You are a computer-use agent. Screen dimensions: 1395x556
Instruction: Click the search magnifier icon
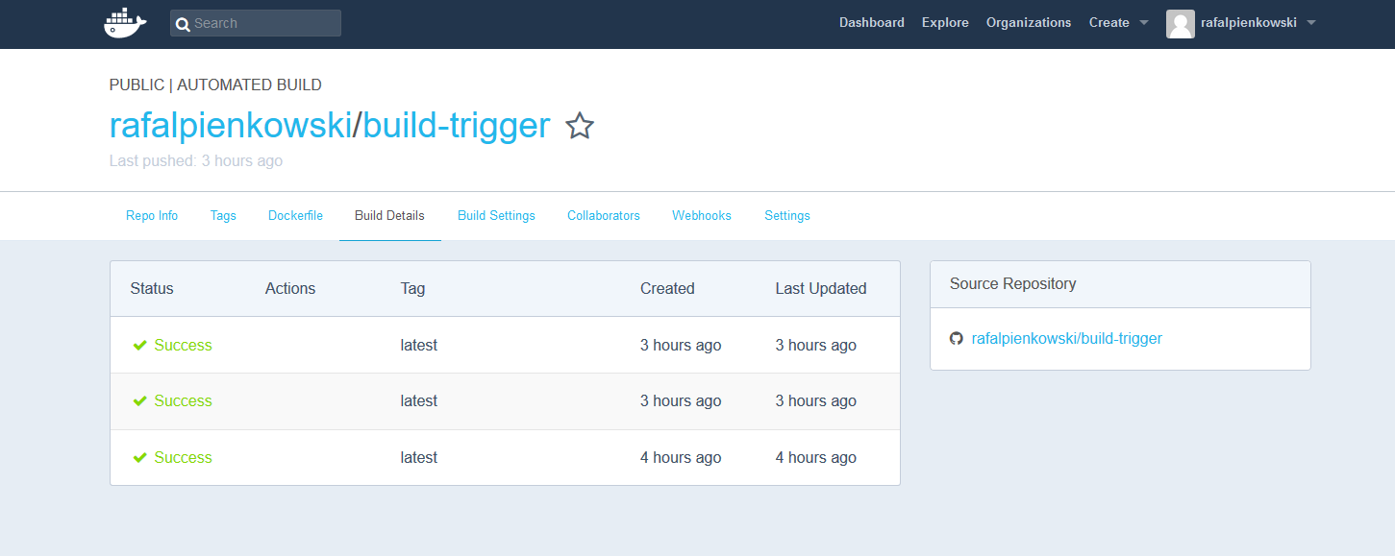point(183,24)
